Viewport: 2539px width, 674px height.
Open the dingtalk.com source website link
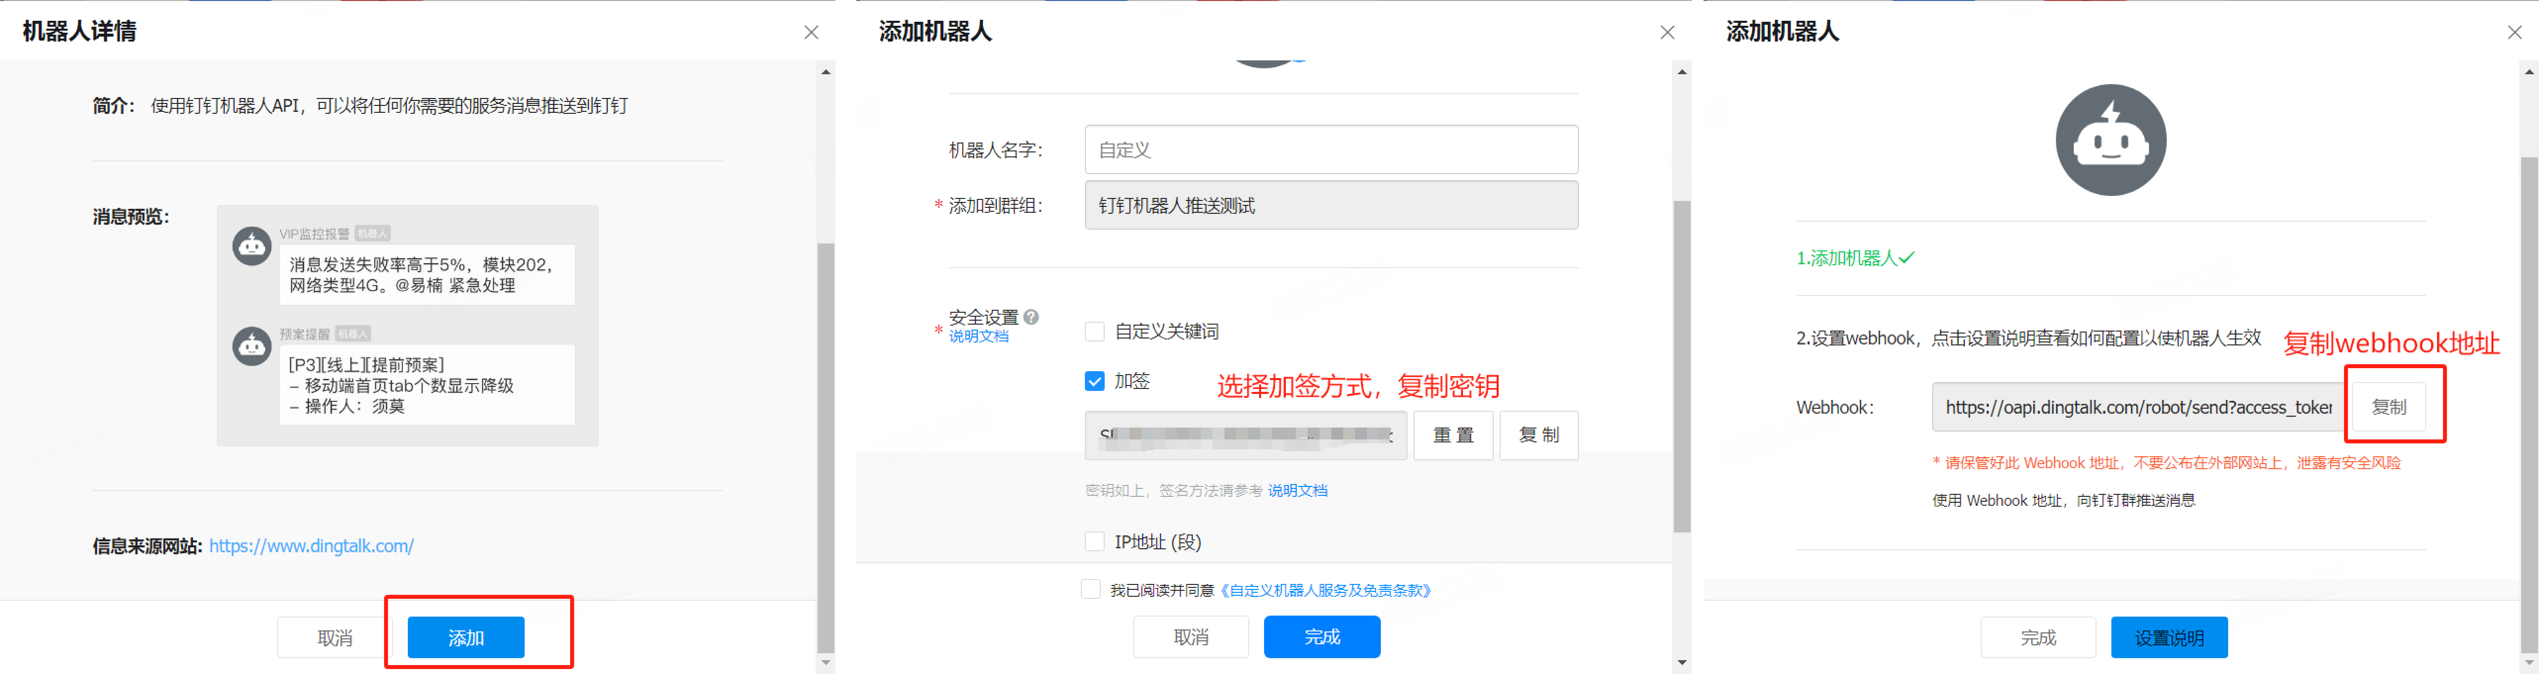pyautogui.click(x=311, y=546)
